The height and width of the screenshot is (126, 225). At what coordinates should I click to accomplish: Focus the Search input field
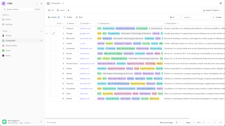(x=196, y=17)
